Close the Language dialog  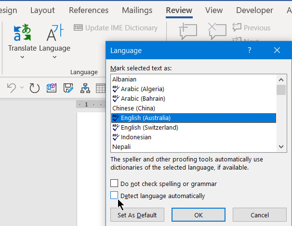coord(277,50)
